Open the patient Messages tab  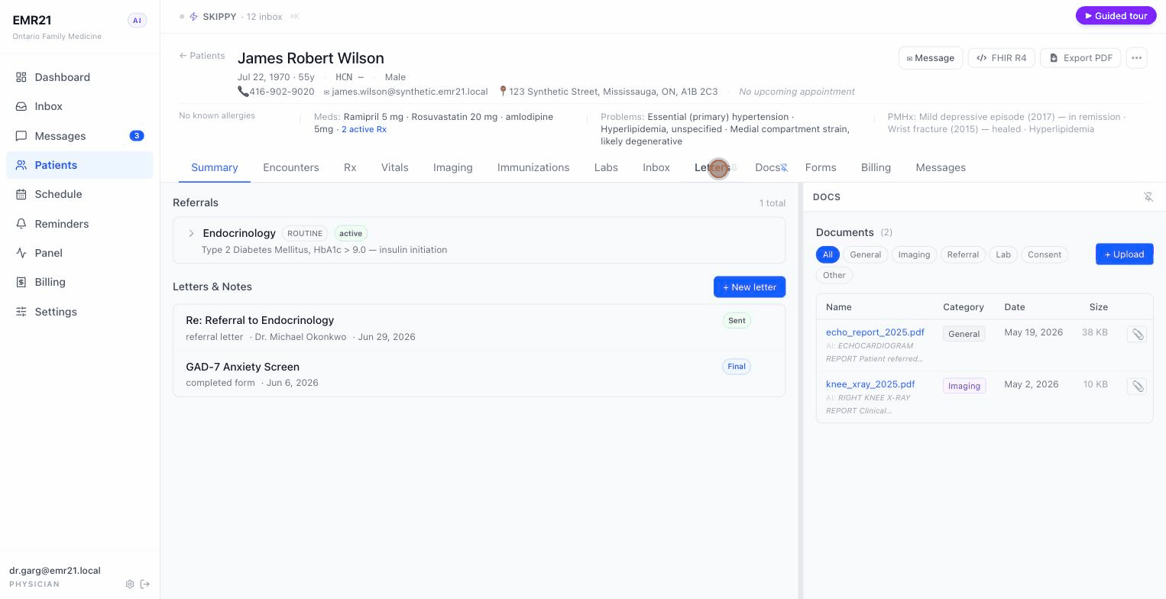pos(941,167)
